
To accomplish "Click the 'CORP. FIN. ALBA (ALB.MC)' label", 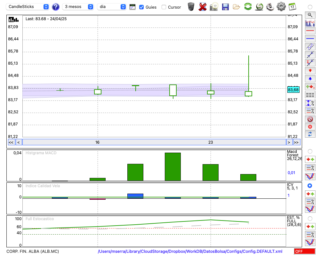I will click(x=33, y=251).
